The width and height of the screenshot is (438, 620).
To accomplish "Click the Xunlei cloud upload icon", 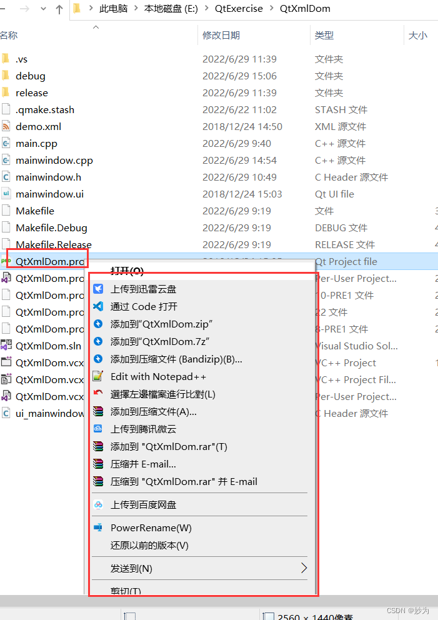I will 98,289.
